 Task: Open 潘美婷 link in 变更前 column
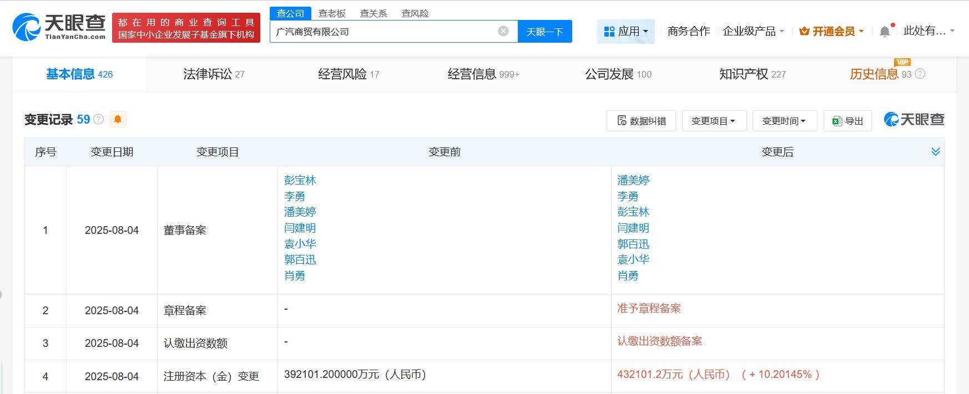(x=300, y=212)
